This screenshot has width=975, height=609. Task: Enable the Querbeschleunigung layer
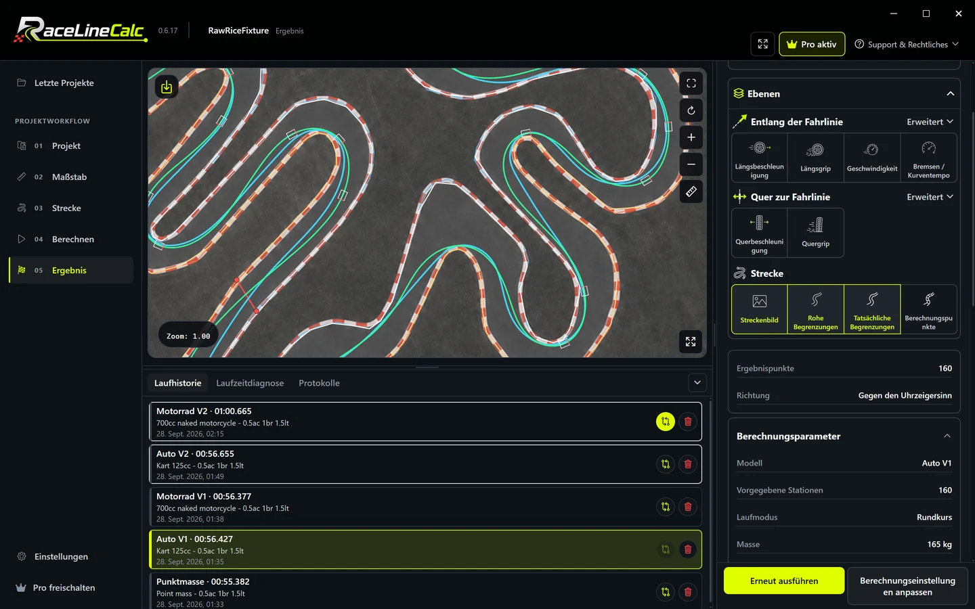[760, 233]
